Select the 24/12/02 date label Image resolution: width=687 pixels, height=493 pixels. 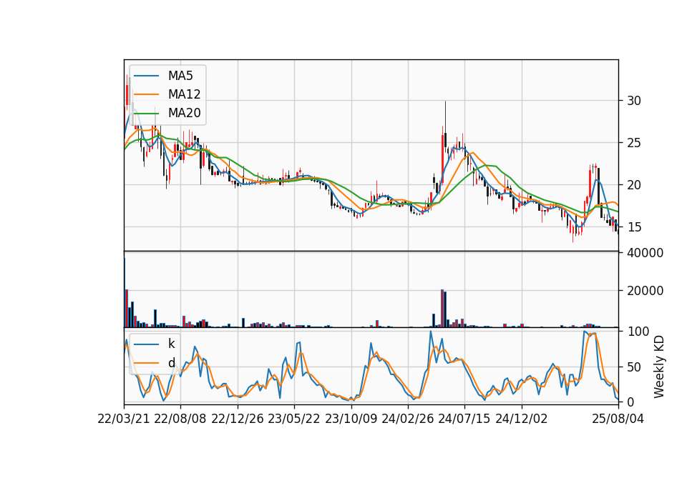pos(522,419)
